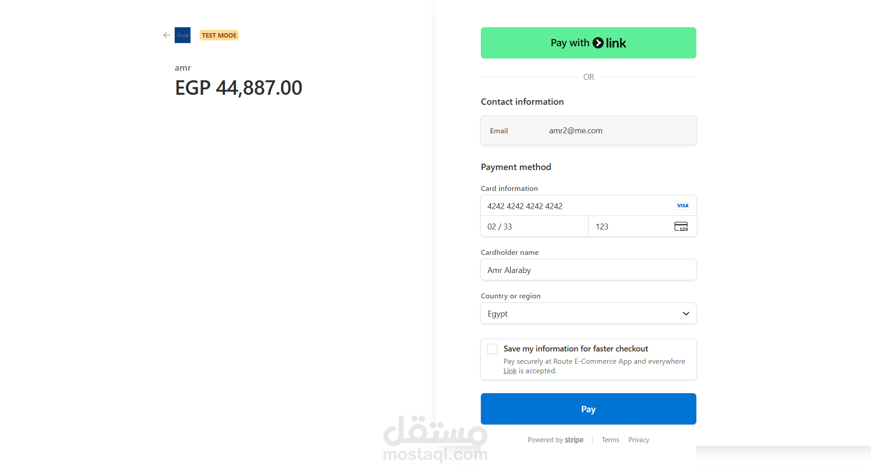Click the CVC card hint icon
Viewport: 871px width, 473px height.
click(x=680, y=227)
